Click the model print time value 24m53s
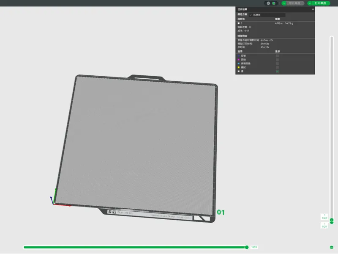338x254 pixels. tap(265, 44)
